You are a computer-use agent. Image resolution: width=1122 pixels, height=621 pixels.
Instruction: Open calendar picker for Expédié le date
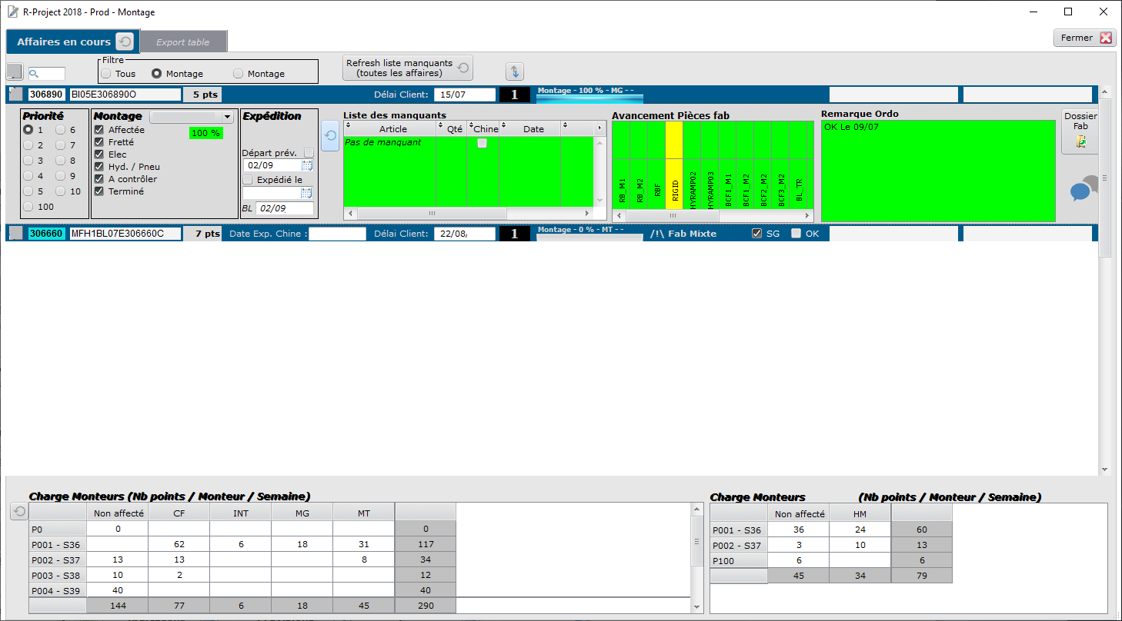click(x=307, y=193)
